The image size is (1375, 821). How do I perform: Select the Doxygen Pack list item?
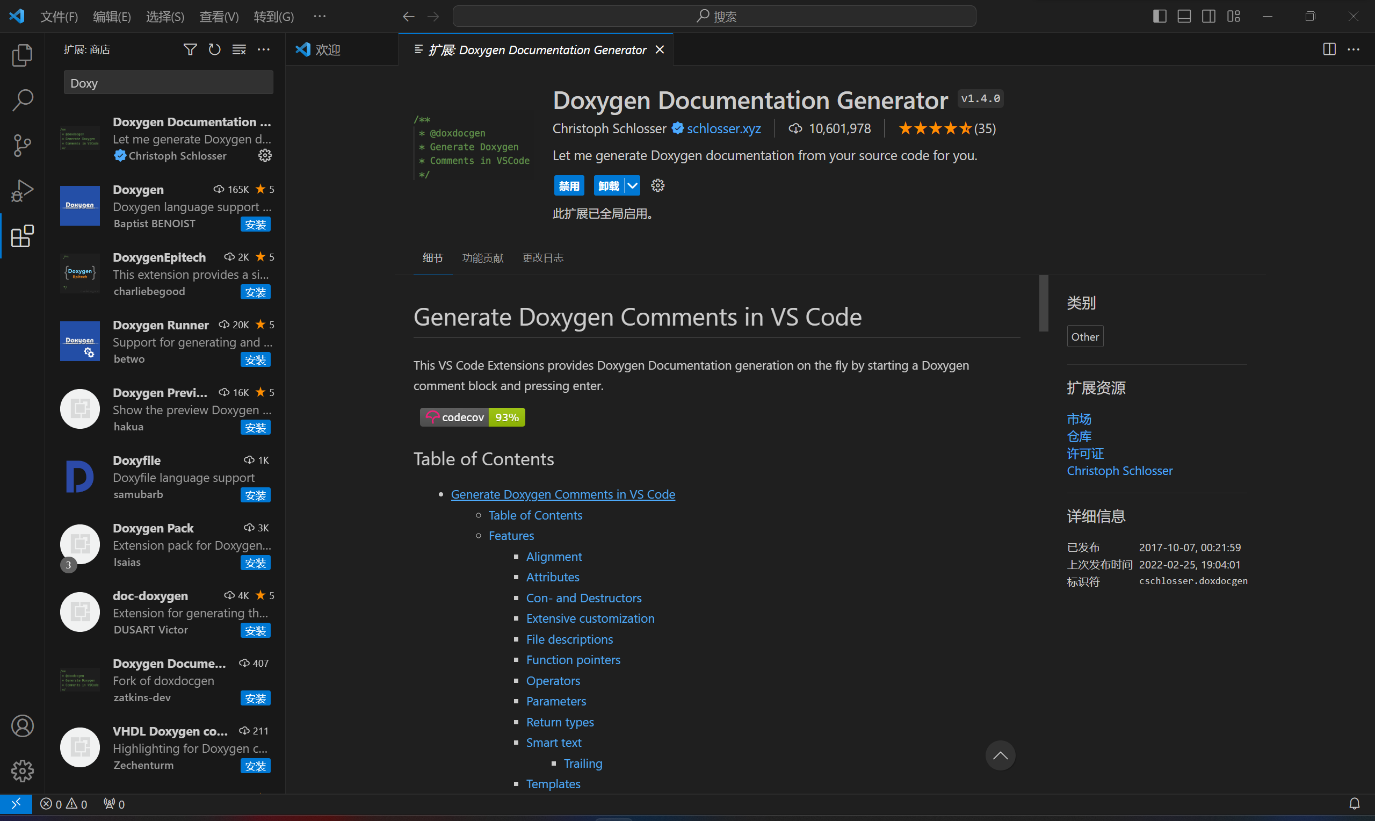click(166, 545)
